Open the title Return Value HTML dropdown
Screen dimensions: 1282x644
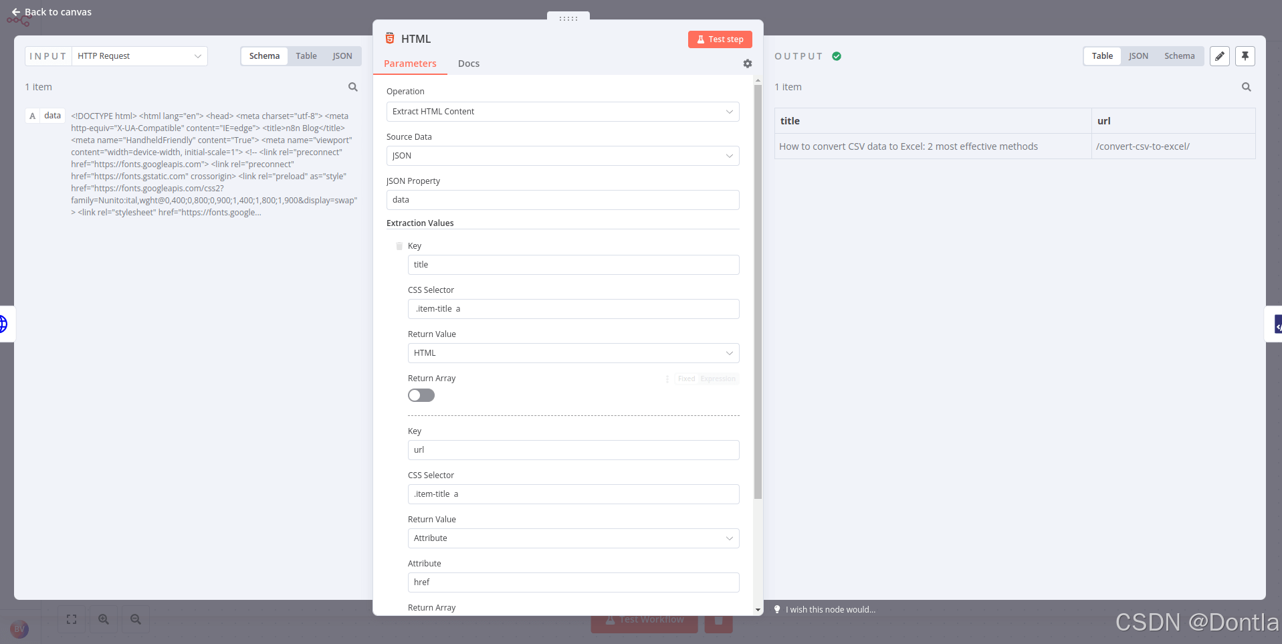pos(574,353)
